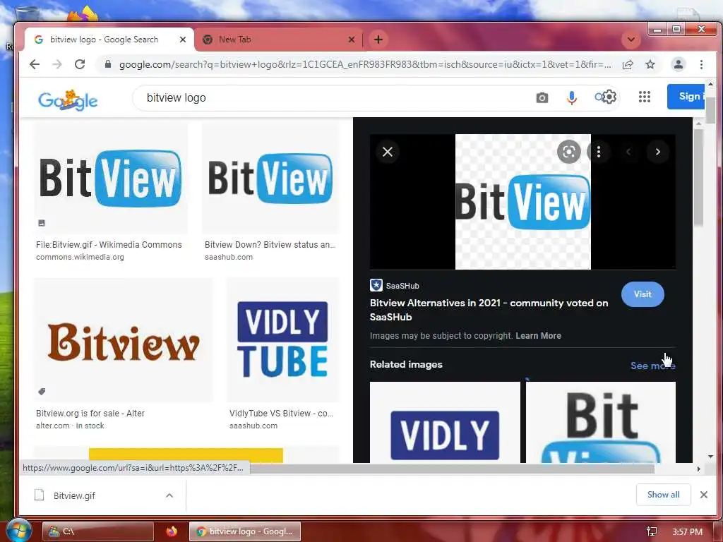Launch Firefox from the taskbar
The width and height of the screenshot is (723, 542).
[x=172, y=531]
